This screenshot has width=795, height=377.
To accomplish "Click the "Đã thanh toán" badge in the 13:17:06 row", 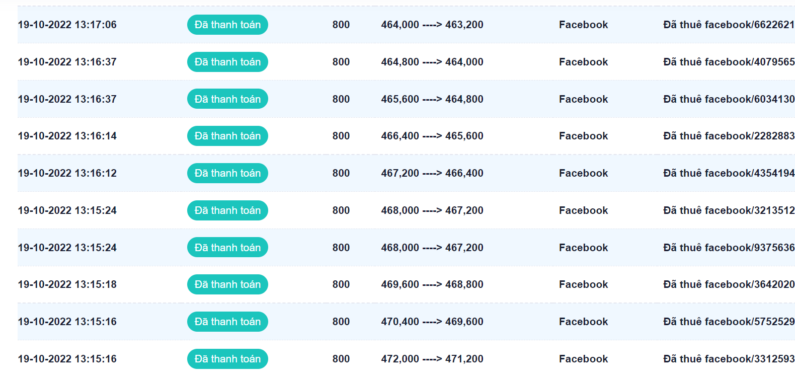I will [227, 25].
